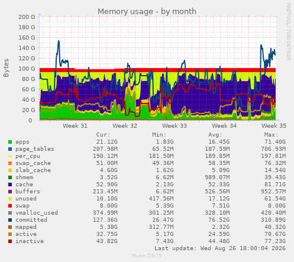Click the 'mapped' legend label
294x262 pixels.
[x=26, y=227]
